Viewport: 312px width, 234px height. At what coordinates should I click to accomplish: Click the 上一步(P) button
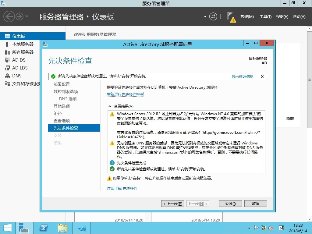pos(172,204)
